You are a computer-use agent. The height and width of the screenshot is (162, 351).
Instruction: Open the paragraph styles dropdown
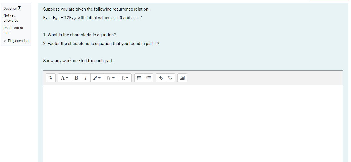(x=65, y=78)
